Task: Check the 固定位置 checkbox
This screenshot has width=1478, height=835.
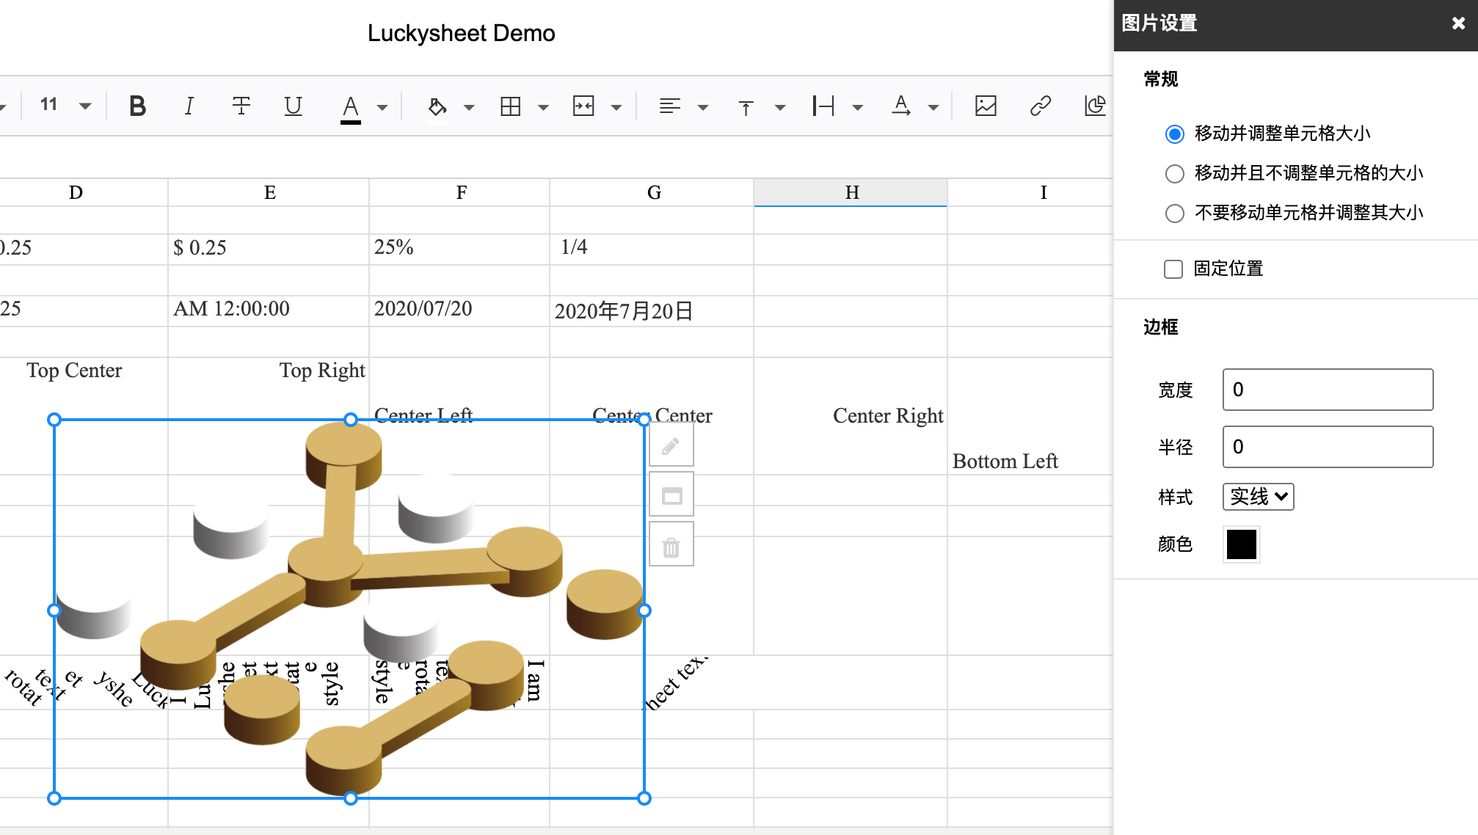Action: point(1173,269)
